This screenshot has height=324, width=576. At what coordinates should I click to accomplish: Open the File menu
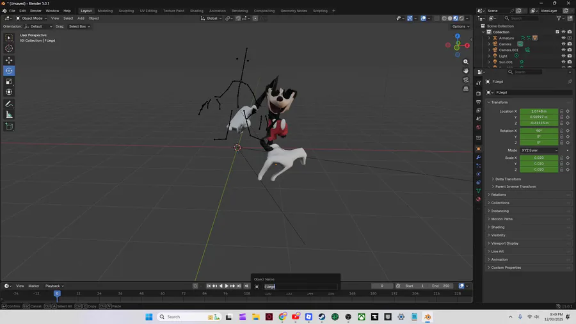(12, 11)
